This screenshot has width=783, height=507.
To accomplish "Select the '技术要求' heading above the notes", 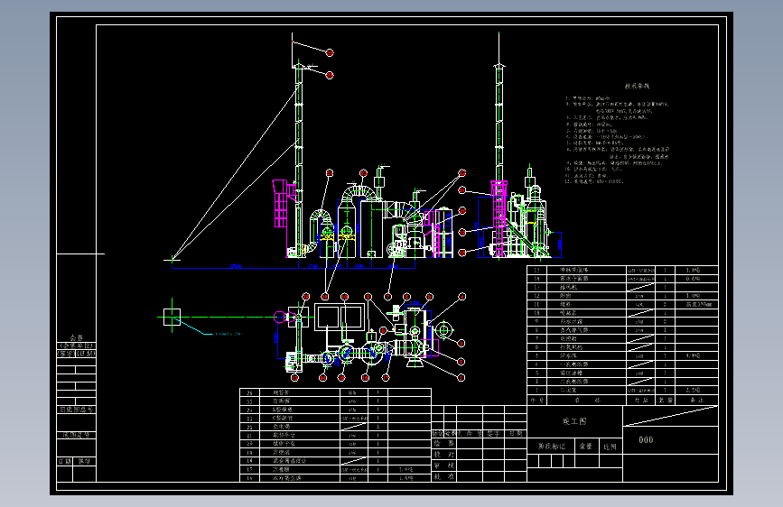I will coord(638,86).
